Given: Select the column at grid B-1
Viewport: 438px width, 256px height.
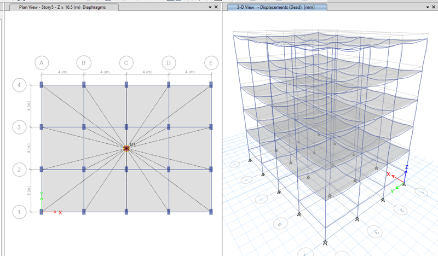Looking at the screenshot, I should tap(84, 212).
